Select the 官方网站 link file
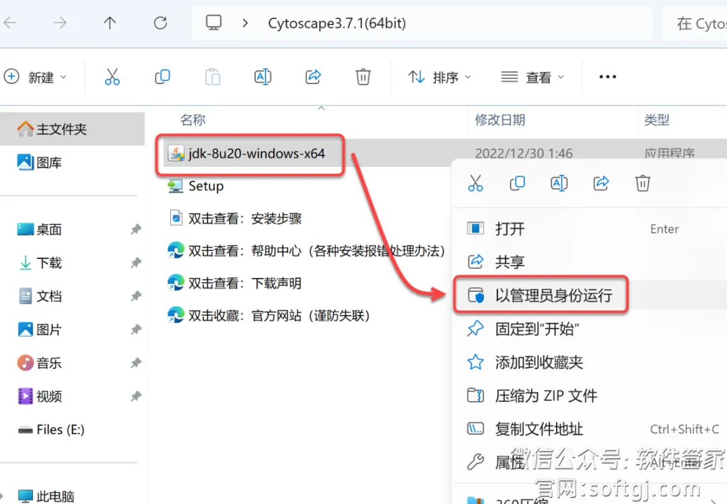Screen dimensions: 727x504 [x=279, y=316]
